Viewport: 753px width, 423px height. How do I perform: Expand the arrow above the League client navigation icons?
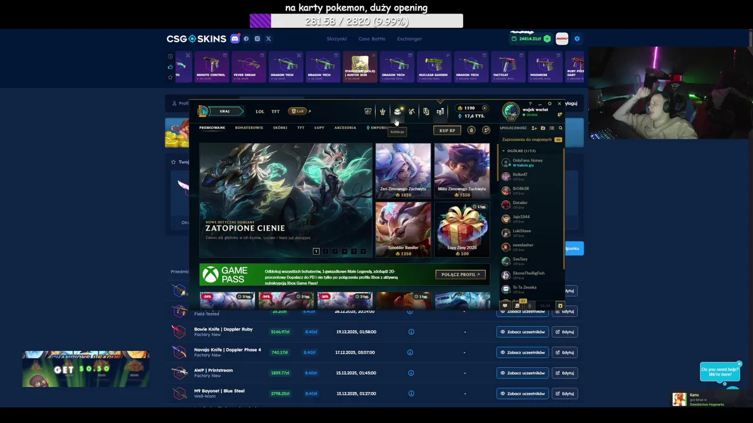(440, 101)
